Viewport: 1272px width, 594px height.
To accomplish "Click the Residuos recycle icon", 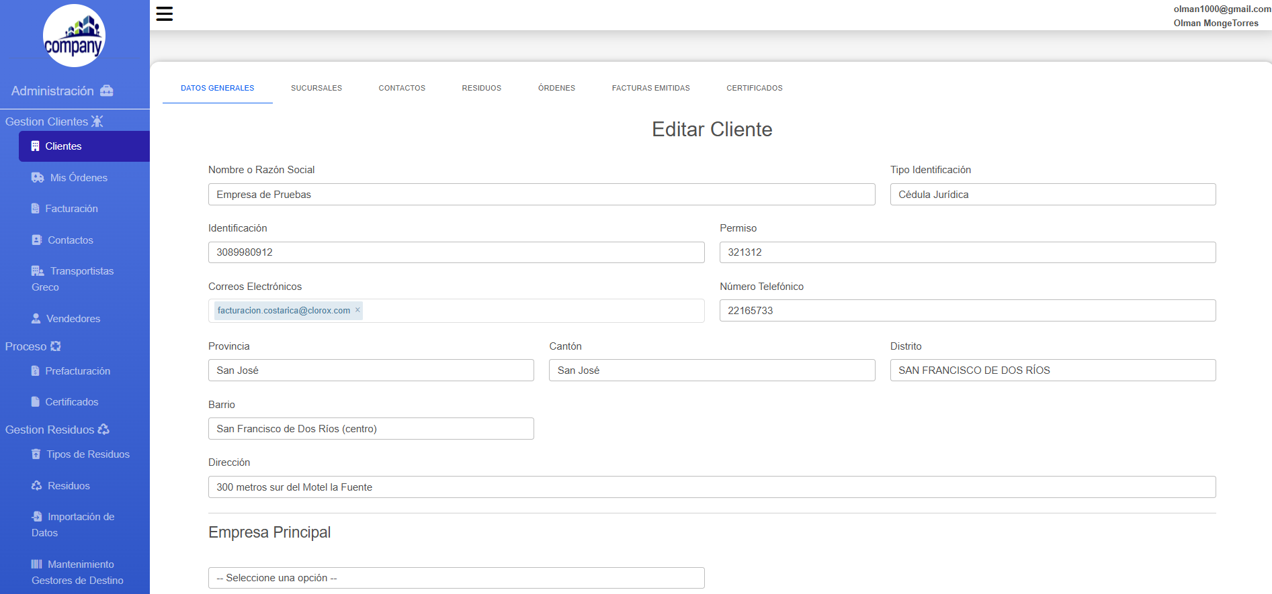I will tap(37, 486).
